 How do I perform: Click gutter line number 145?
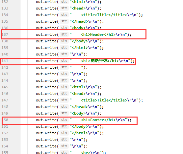point(5,87)
